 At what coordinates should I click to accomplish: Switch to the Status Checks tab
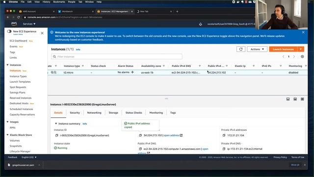pos(134,113)
